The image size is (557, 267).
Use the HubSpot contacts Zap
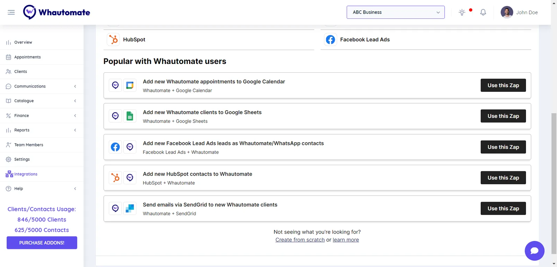[503, 178]
